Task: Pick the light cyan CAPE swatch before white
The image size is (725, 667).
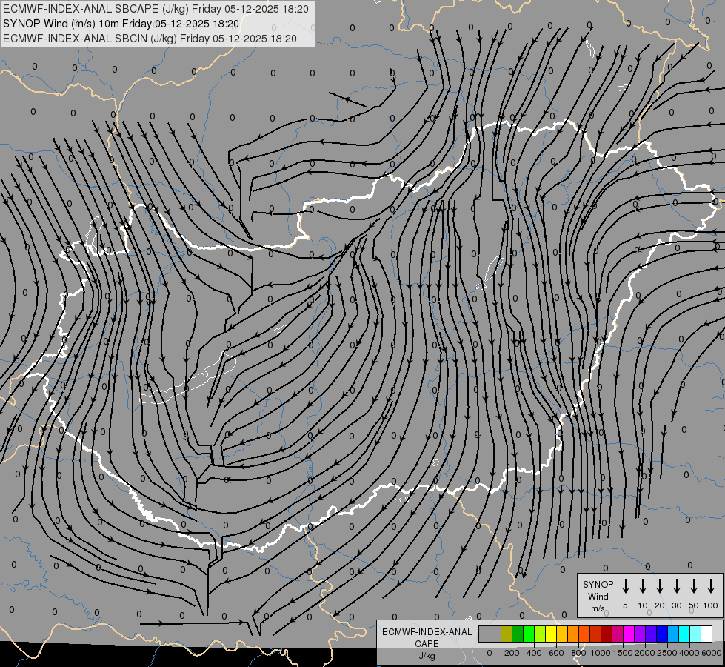Action: coord(695,634)
